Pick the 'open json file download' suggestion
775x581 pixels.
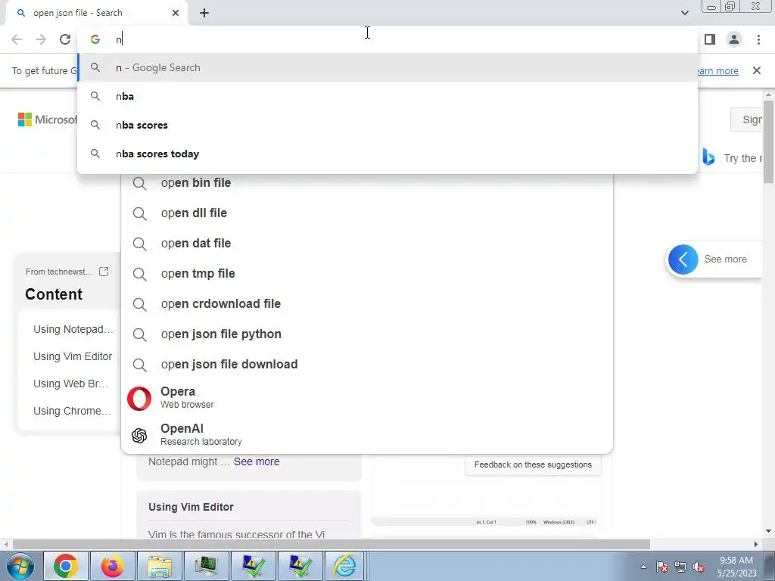[367, 365]
